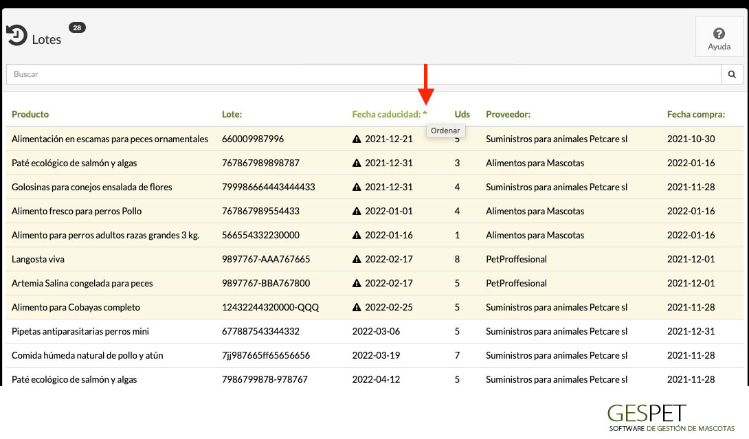
Task: Click lot number 799986664443444433
Action: coord(269,187)
